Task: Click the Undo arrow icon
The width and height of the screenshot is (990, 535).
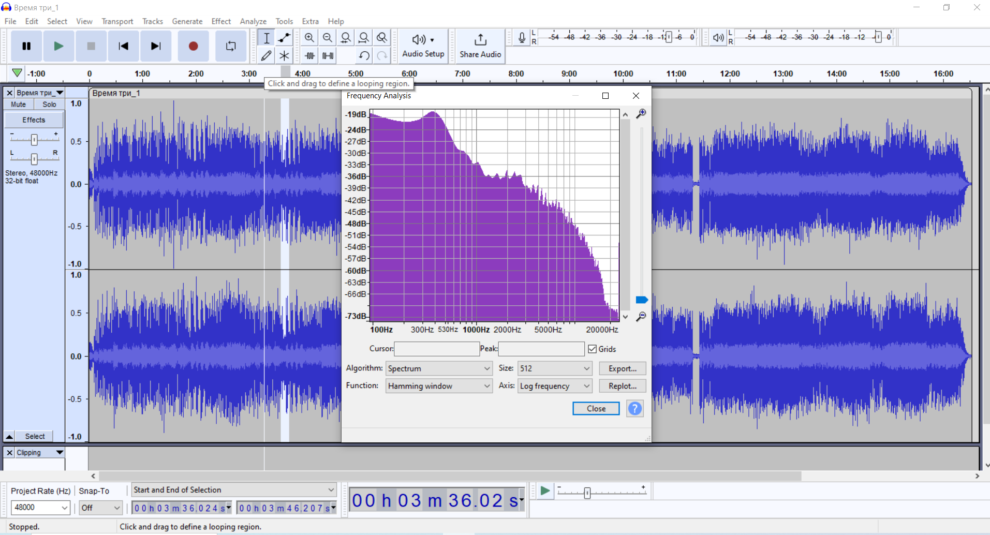Action: click(x=364, y=55)
